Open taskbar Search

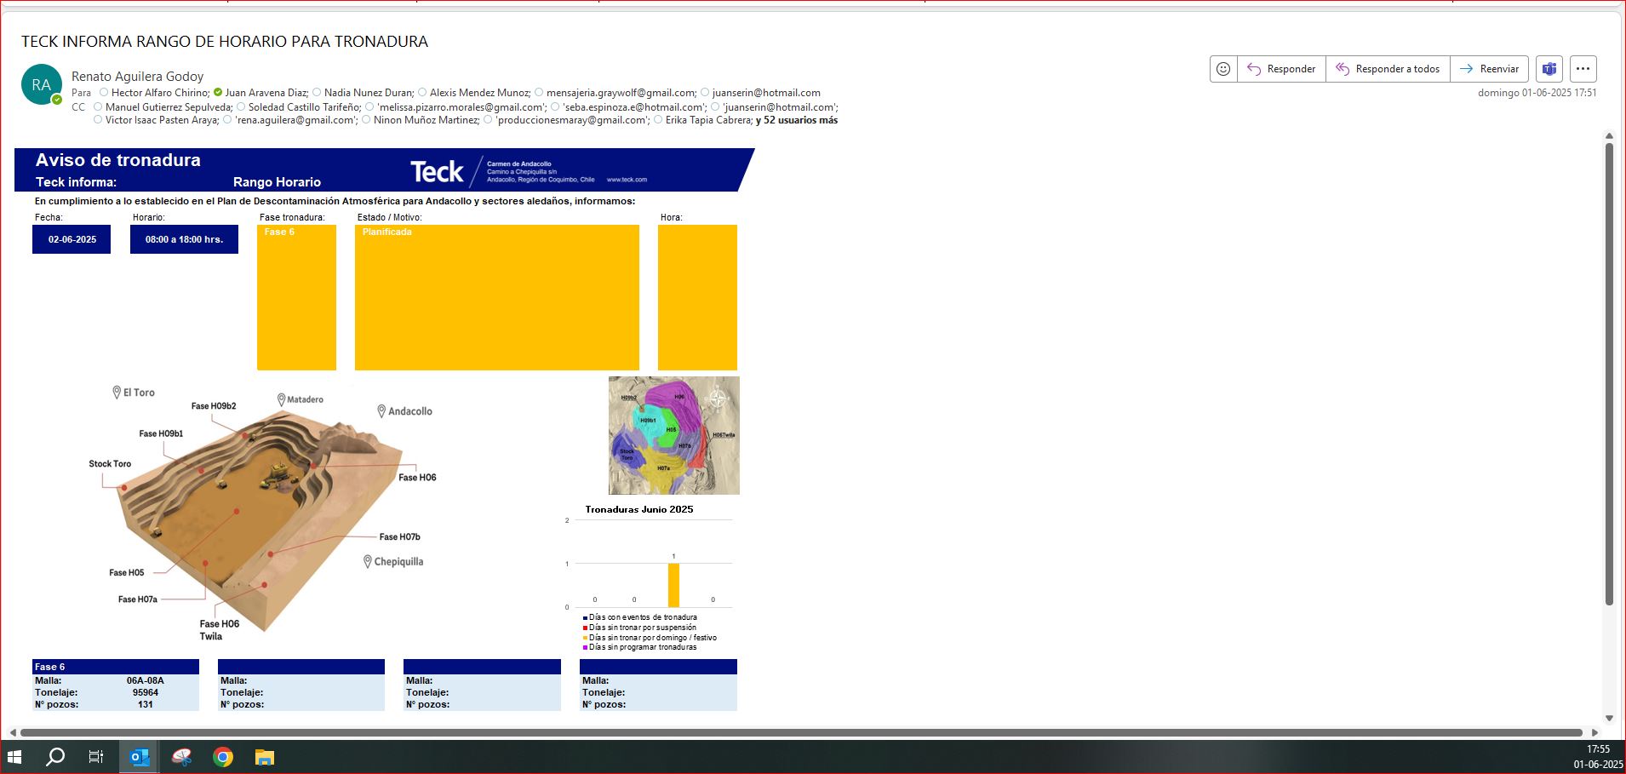click(x=55, y=756)
